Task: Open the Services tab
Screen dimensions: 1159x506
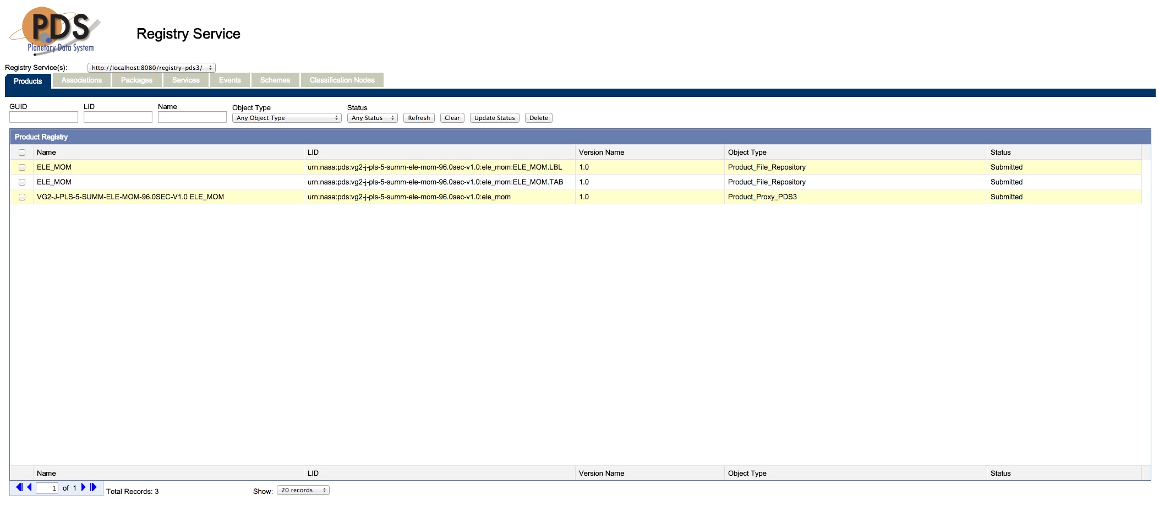Action: [186, 80]
